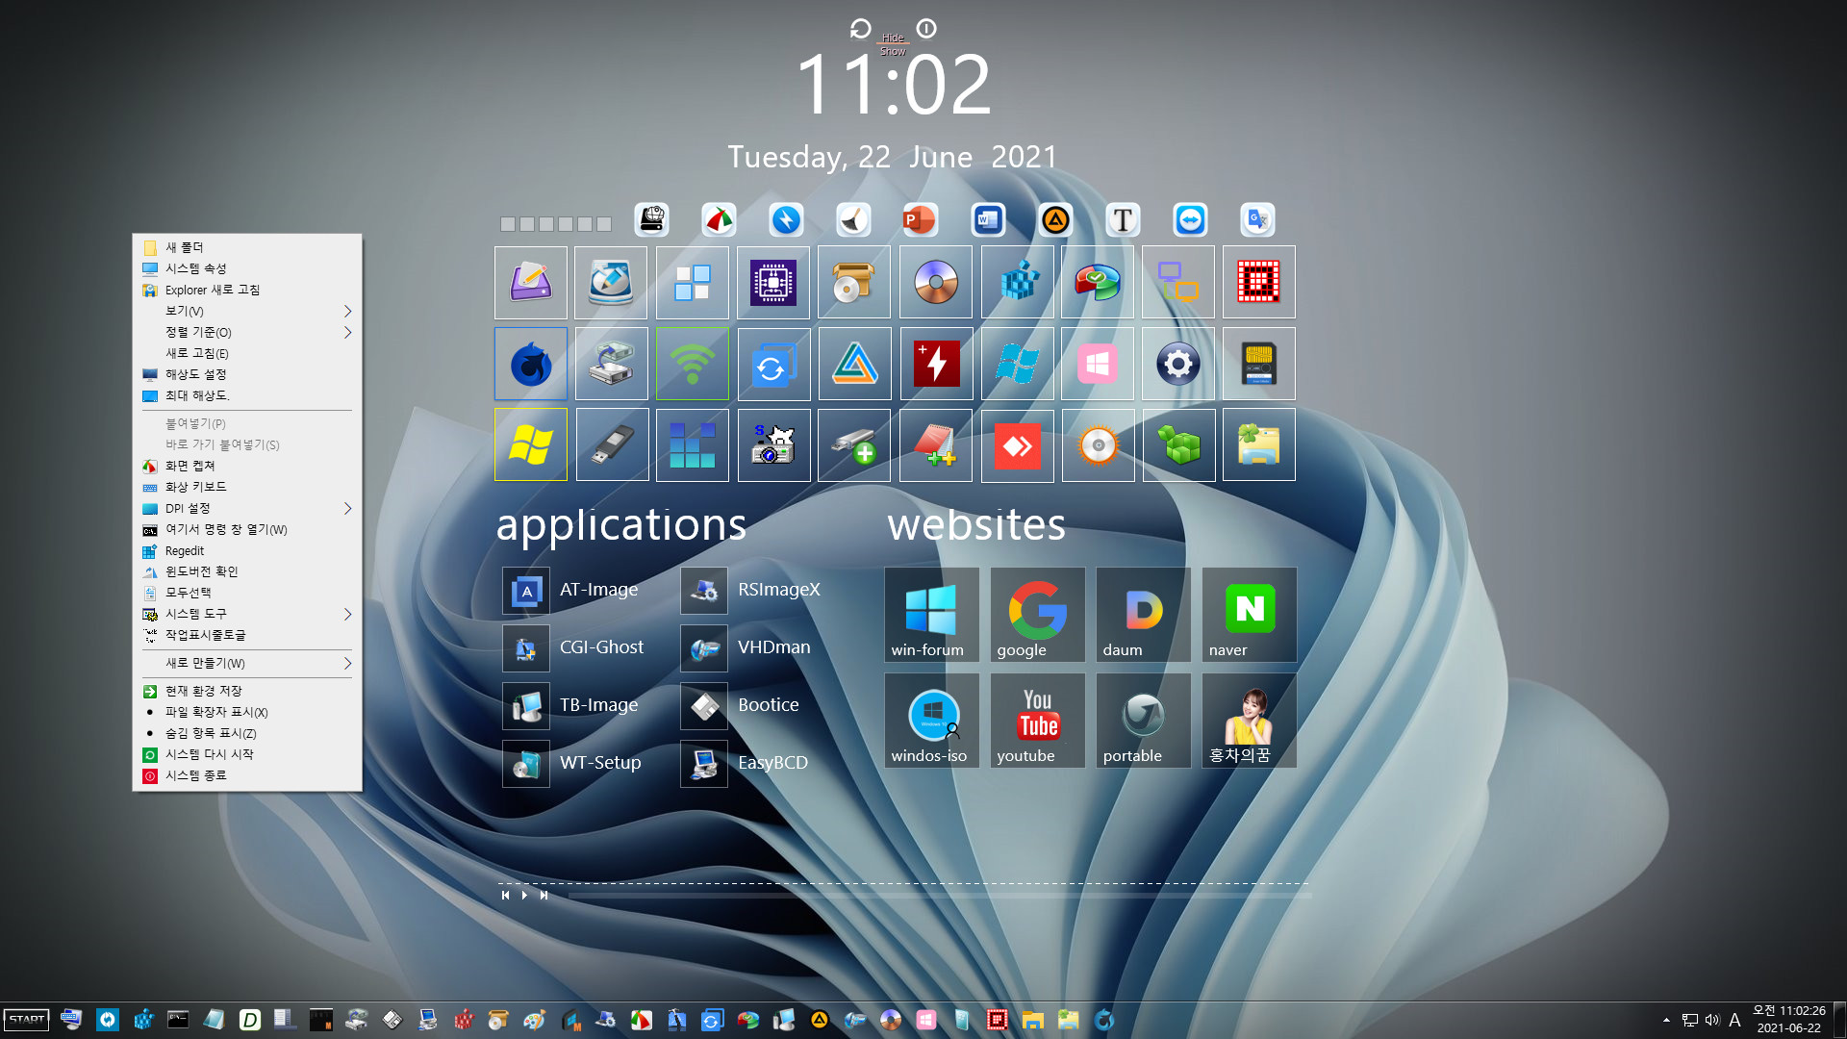Image resolution: width=1847 pixels, height=1039 pixels.
Task: Select Regedit in context menu
Action: pos(247,551)
